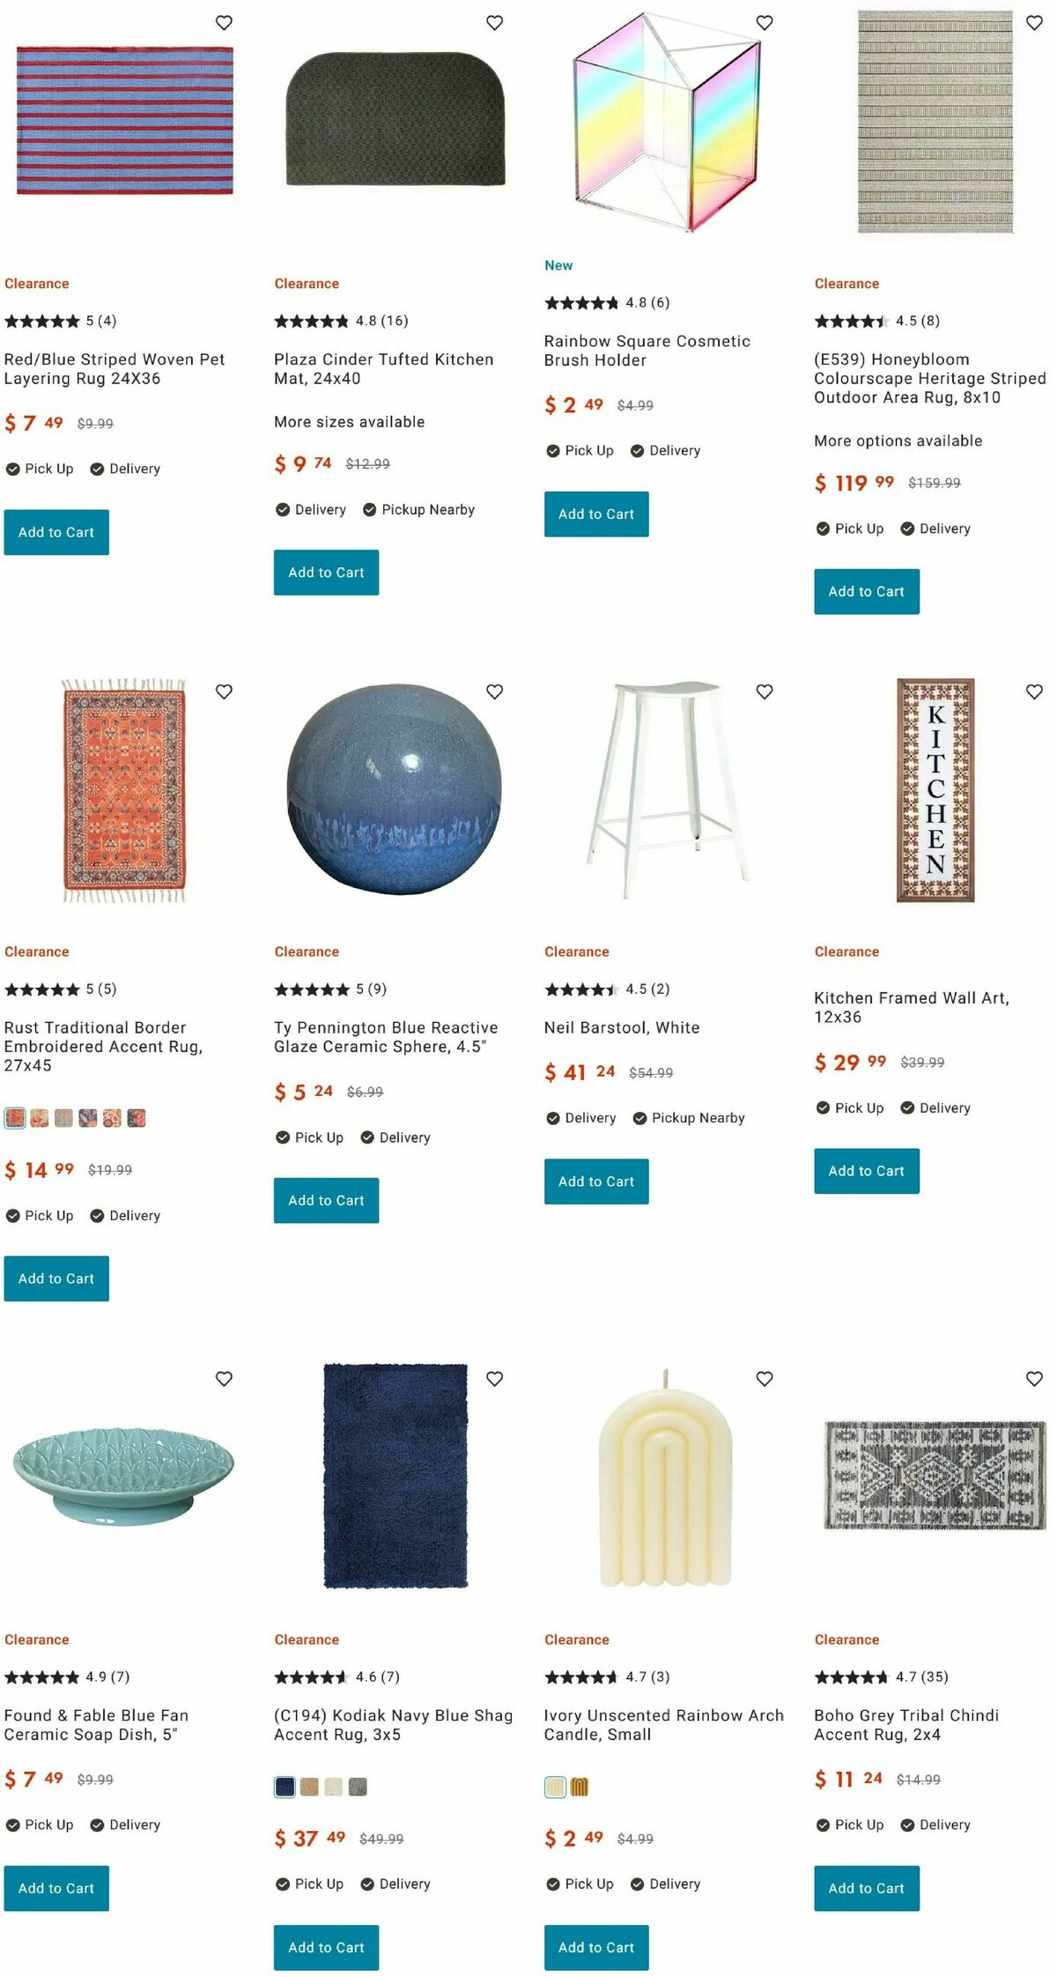Choose the tan swatch for Kodiak Shag Rug

309,1787
